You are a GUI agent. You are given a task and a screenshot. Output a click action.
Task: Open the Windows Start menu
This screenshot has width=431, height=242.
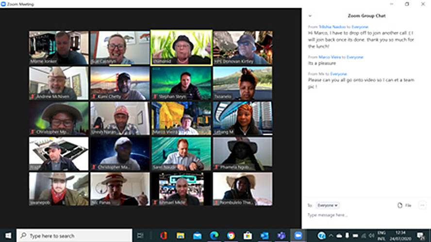(8, 236)
